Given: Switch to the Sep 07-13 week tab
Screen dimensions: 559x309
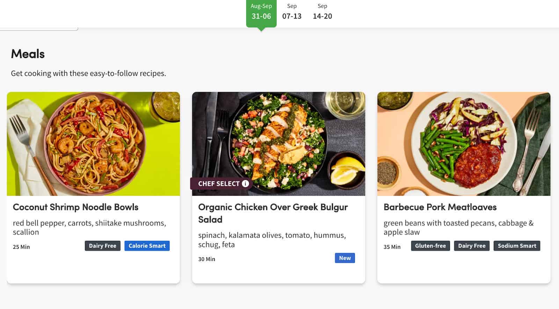Looking at the screenshot, I should coord(292,13).
